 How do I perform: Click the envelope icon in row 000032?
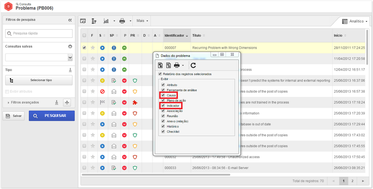coord(114,157)
